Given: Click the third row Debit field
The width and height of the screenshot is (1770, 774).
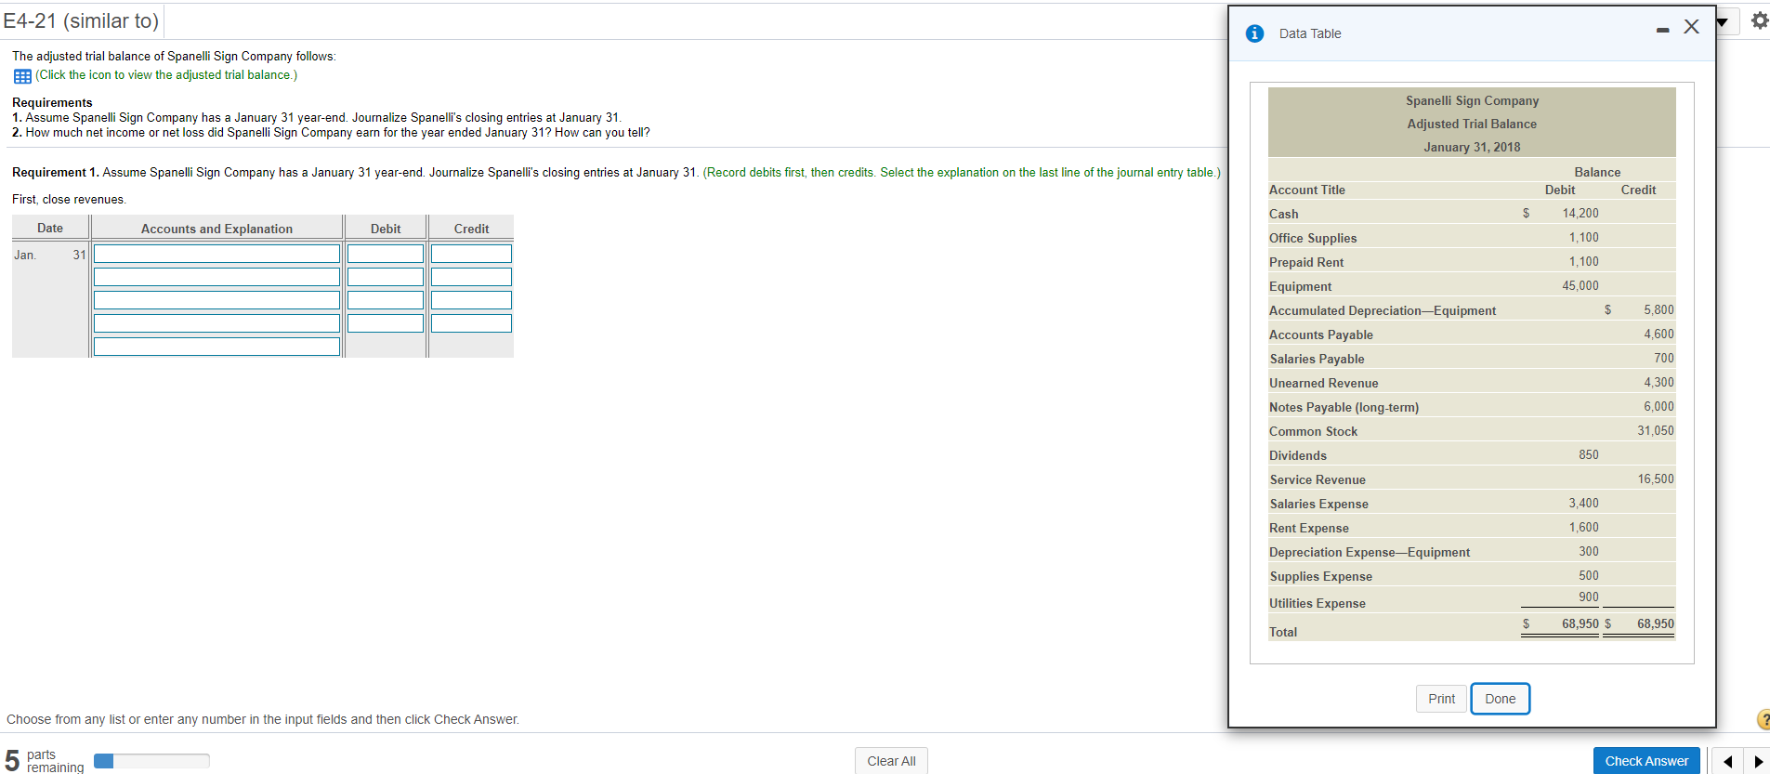Looking at the screenshot, I should [x=386, y=300].
